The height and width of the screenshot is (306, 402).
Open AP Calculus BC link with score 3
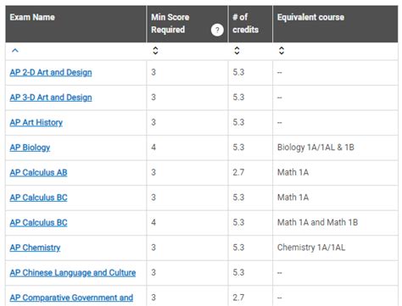point(38,198)
